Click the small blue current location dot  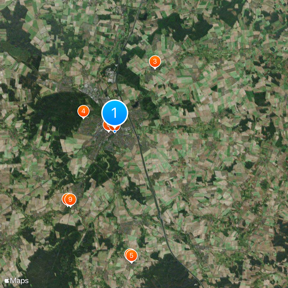point(115,131)
